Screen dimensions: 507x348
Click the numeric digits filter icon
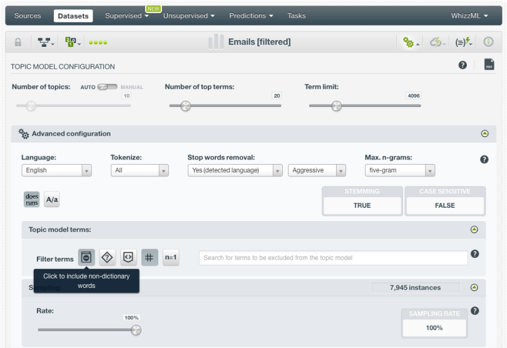pyautogui.click(x=150, y=257)
